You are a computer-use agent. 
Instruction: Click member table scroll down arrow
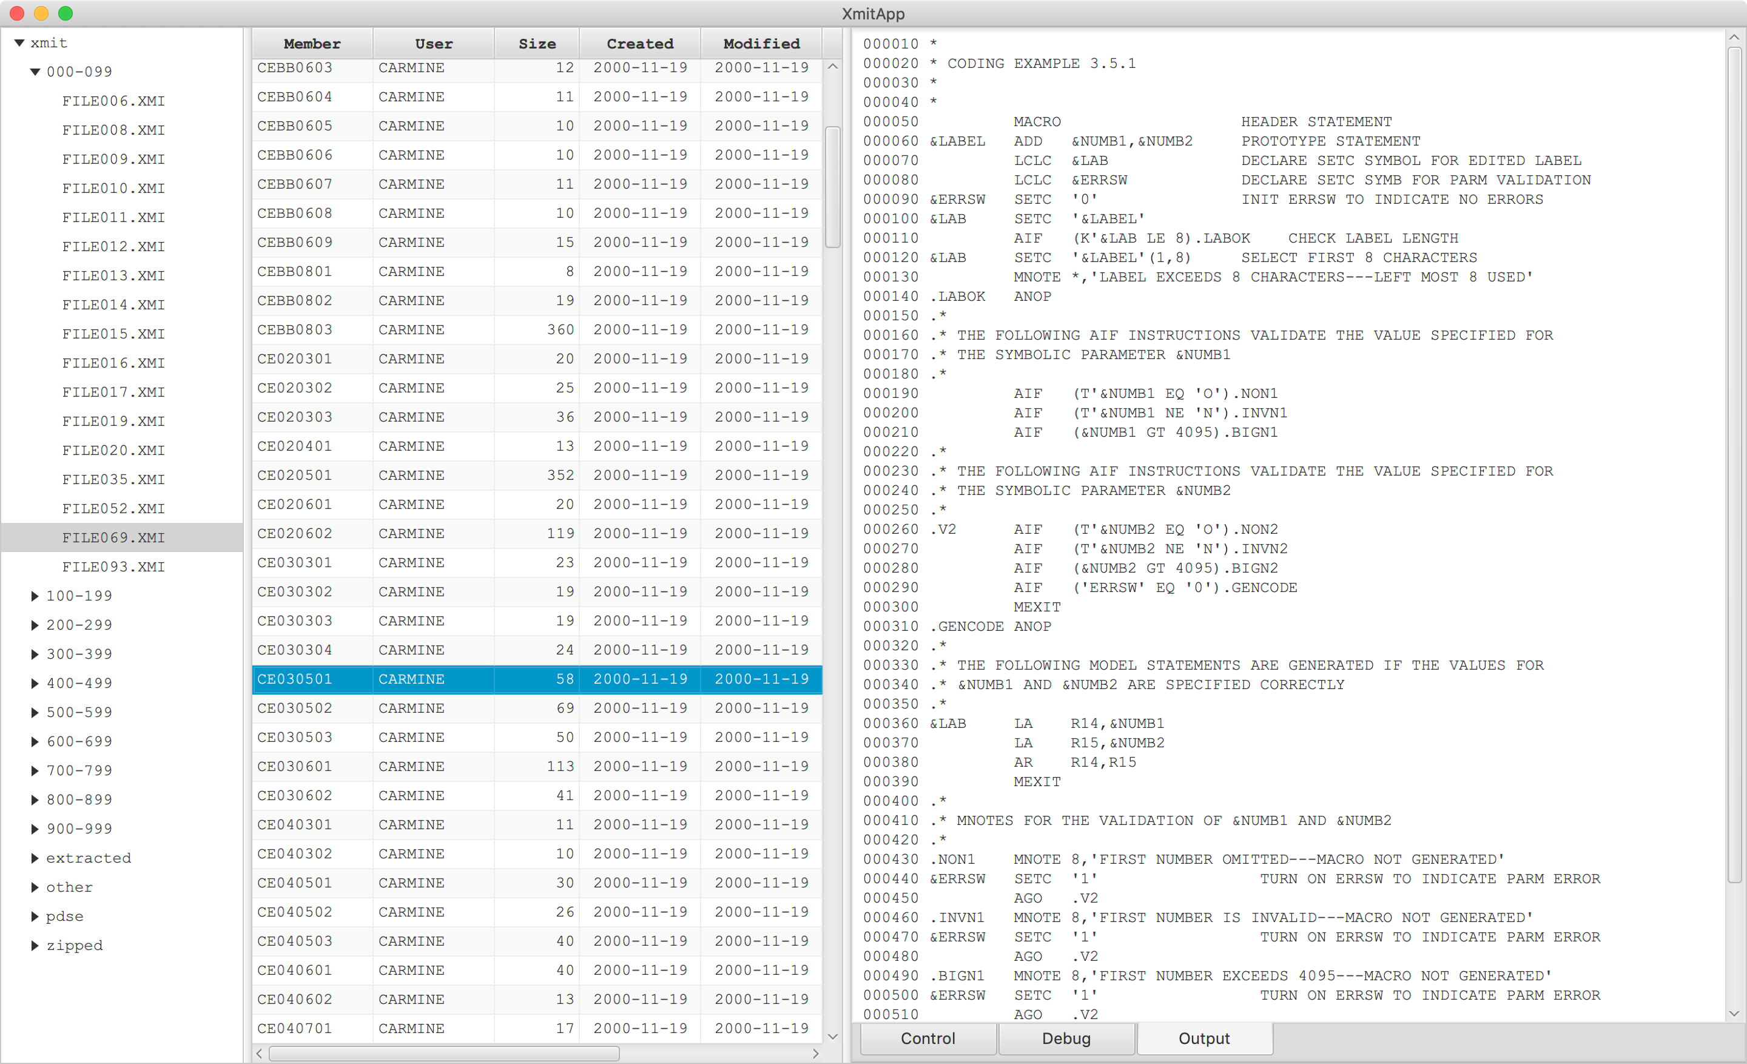[833, 1036]
